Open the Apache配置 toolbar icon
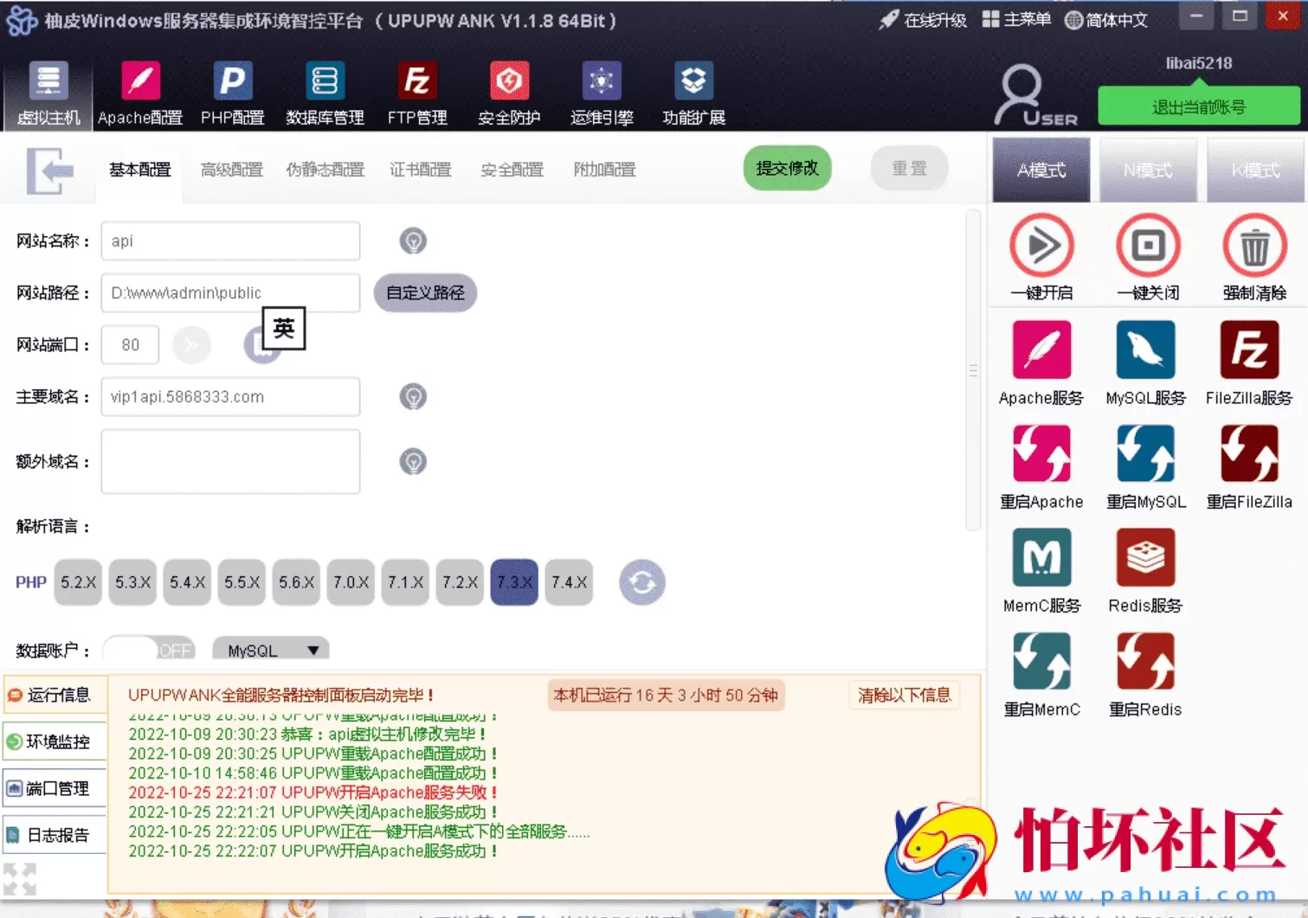This screenshot has width=1308, height=918. pyautogui.click(x=139, y=91)
